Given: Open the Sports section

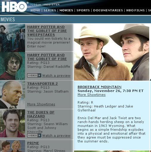Looking at the screenshot, I should [x=83, y=10].
